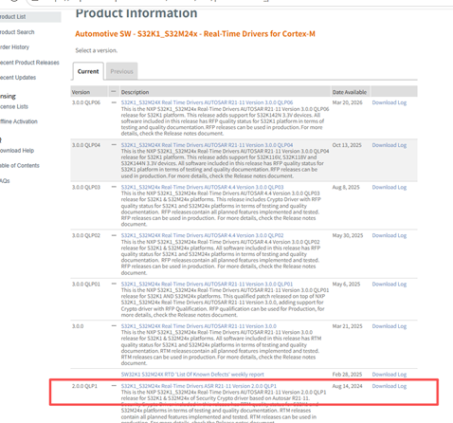
Task: Select the Mar 20, 2026 date cell
Action: pyautogui.click(x=347, y=102)
